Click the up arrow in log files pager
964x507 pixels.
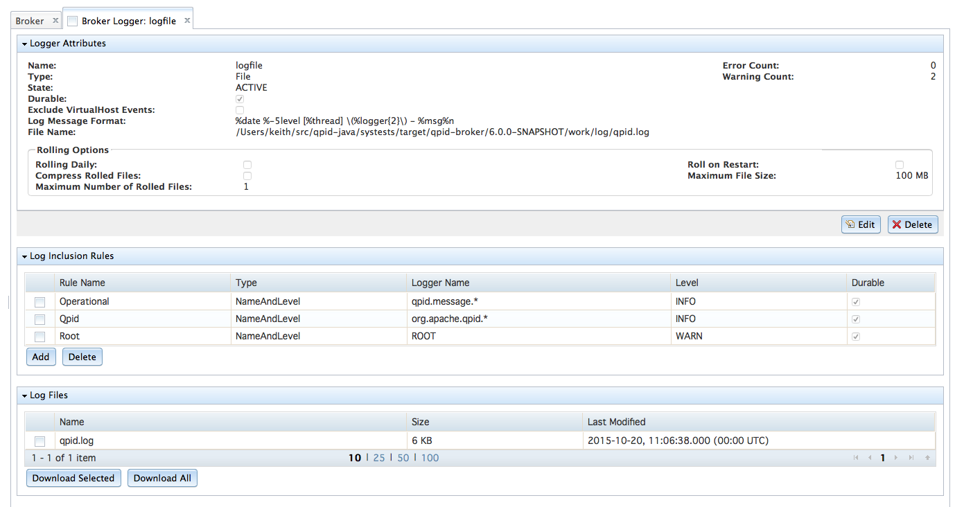tap(927, 458)
